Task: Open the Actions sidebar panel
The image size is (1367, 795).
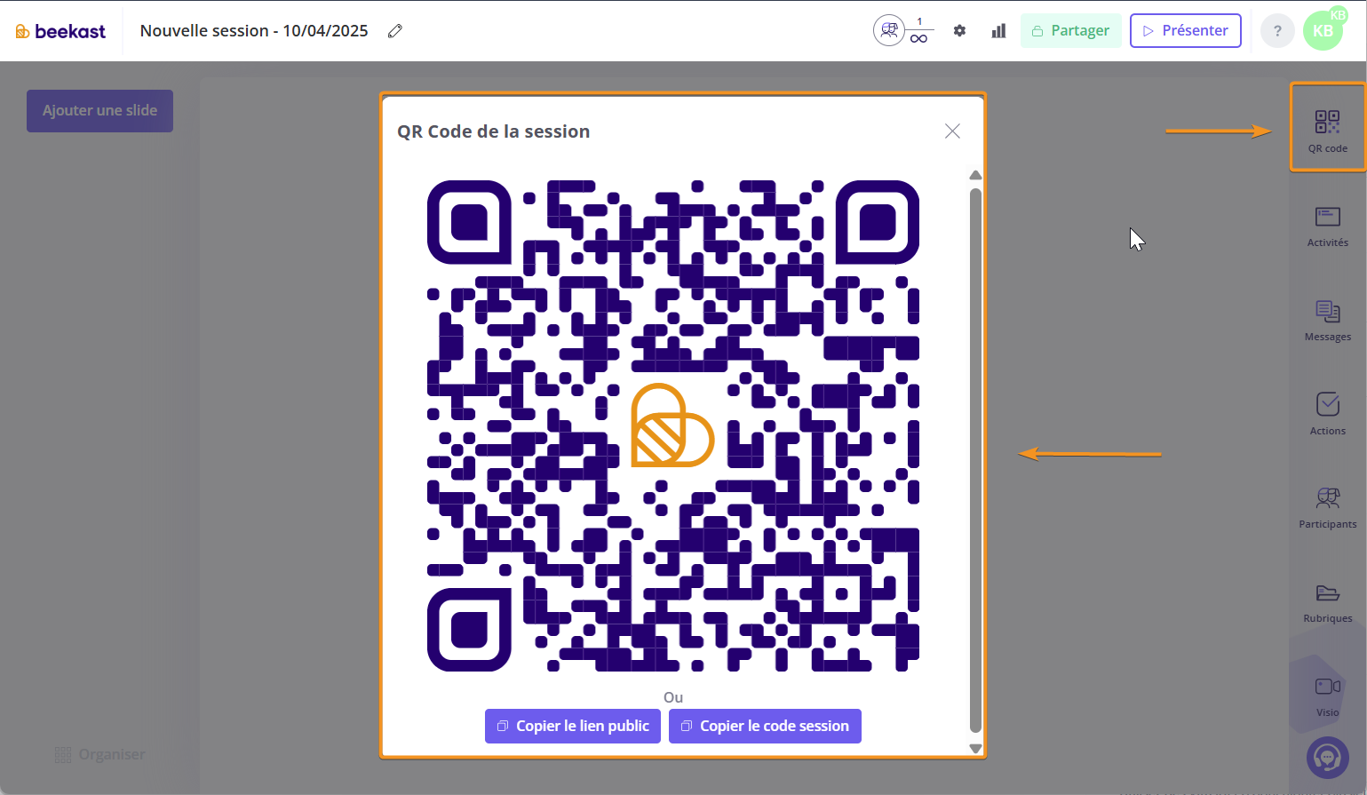Action: pyautogui.click(x=1327, y=414)
